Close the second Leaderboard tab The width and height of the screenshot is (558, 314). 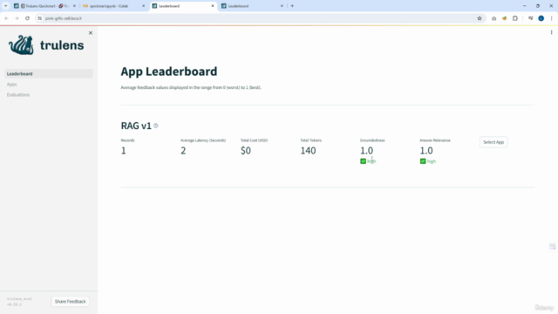click(282, 6)
